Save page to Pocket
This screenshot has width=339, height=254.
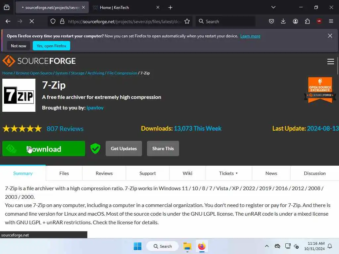pyautogui.click(x=271, y=21)
